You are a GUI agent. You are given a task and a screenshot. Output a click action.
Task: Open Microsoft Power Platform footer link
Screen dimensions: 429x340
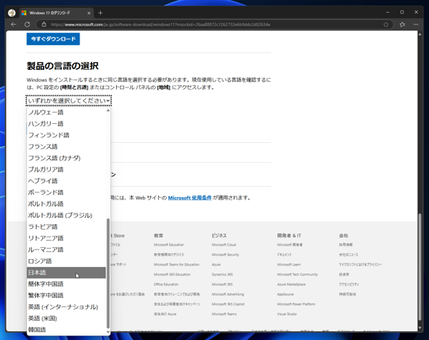coord(296,304)
